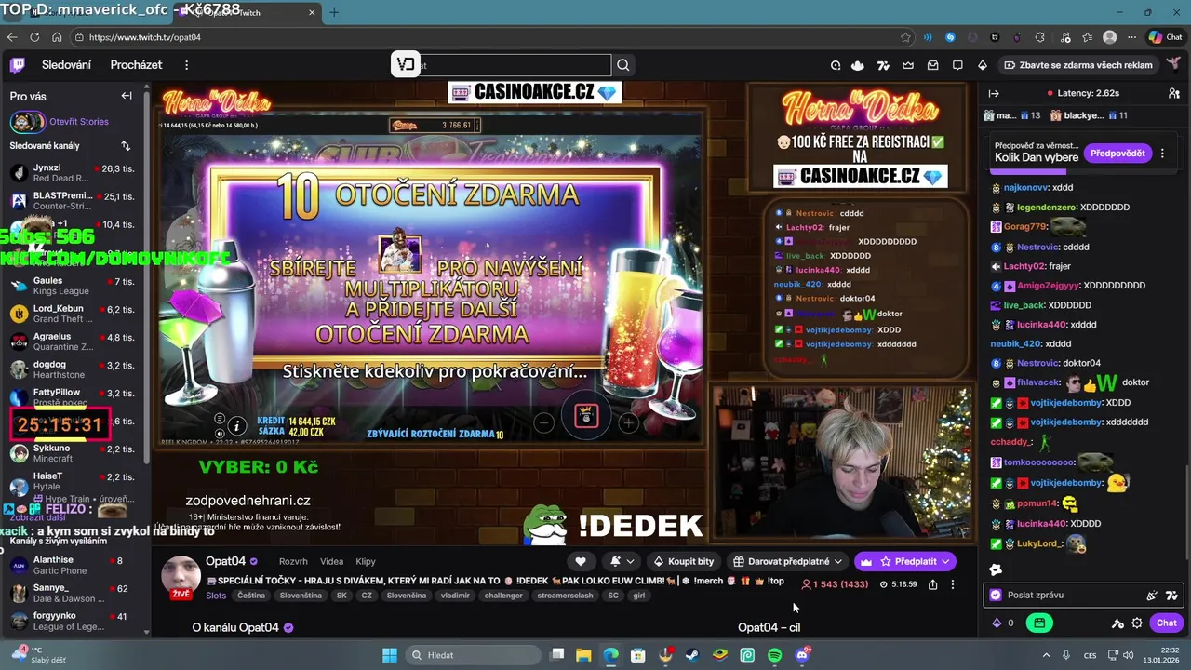1191x670 pixels.
Task: Open the Klipy (Clips) tab
Action: [x=366, y=561]
